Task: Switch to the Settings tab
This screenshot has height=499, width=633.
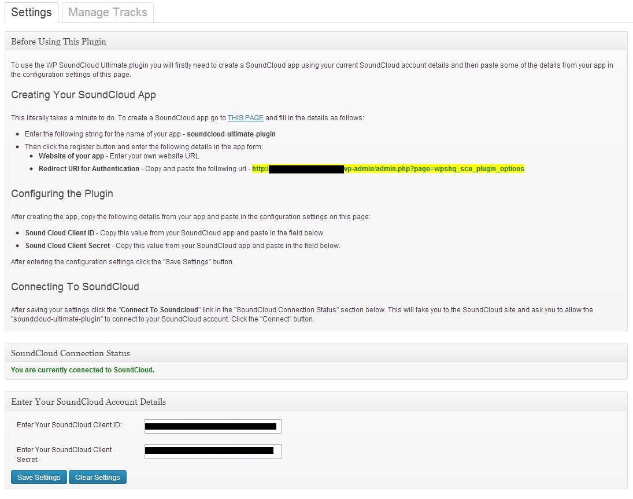Action: 31,13
